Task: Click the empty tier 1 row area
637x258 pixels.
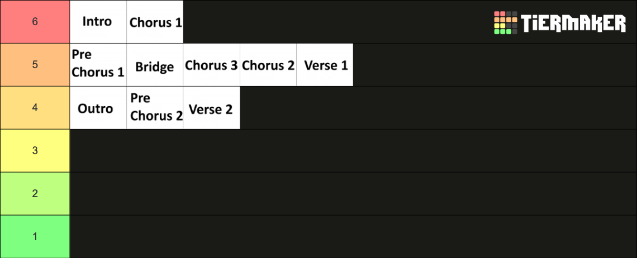Action: pos(354,236)
